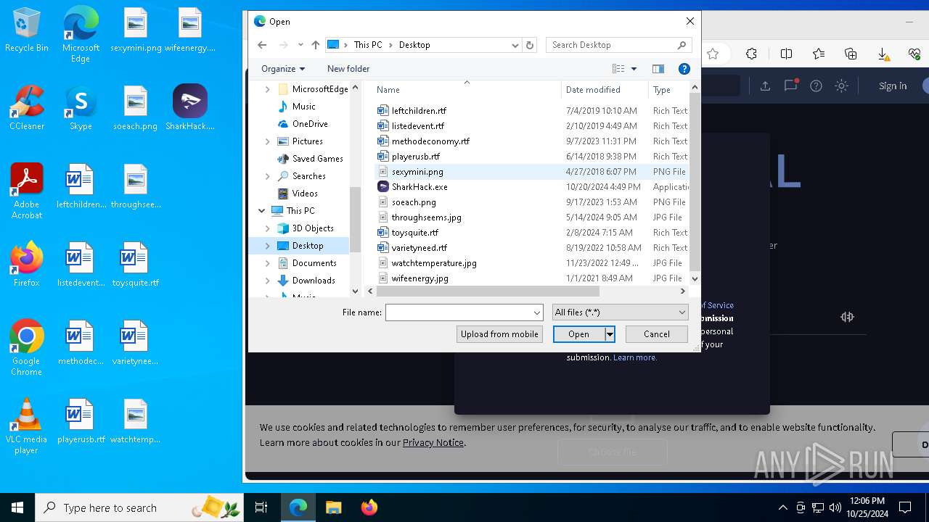Select SharkHack desktop icon
This screenshot has height=522, width=929.
[x=190, y=107]
